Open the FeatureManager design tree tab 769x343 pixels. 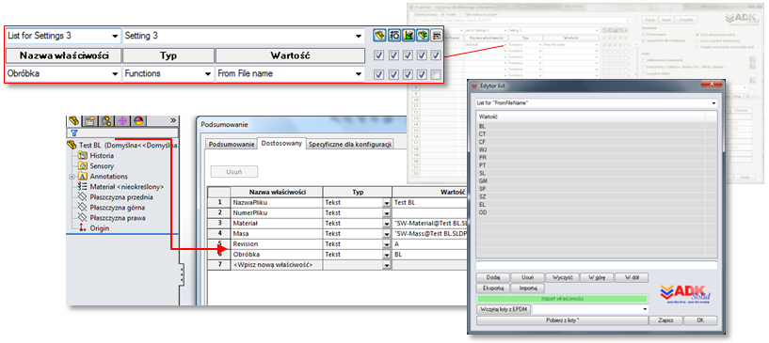point(73,121)
